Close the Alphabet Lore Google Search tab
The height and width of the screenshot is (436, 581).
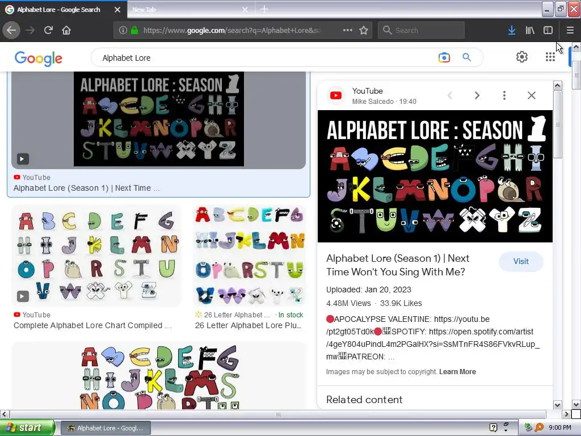[x=117, y=10]
